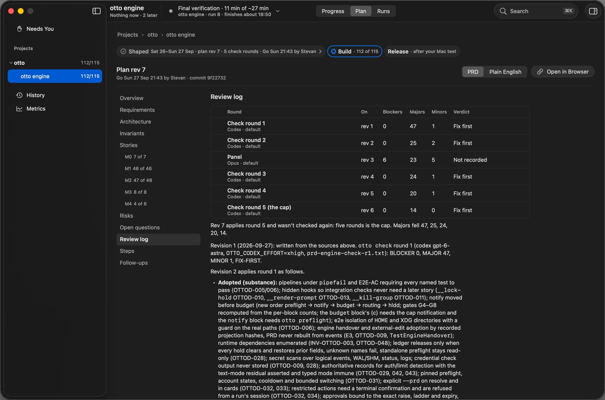Screen dimensions: 605x400
Task: Click the Projects sidebar heading
Action: coord(23,48)
